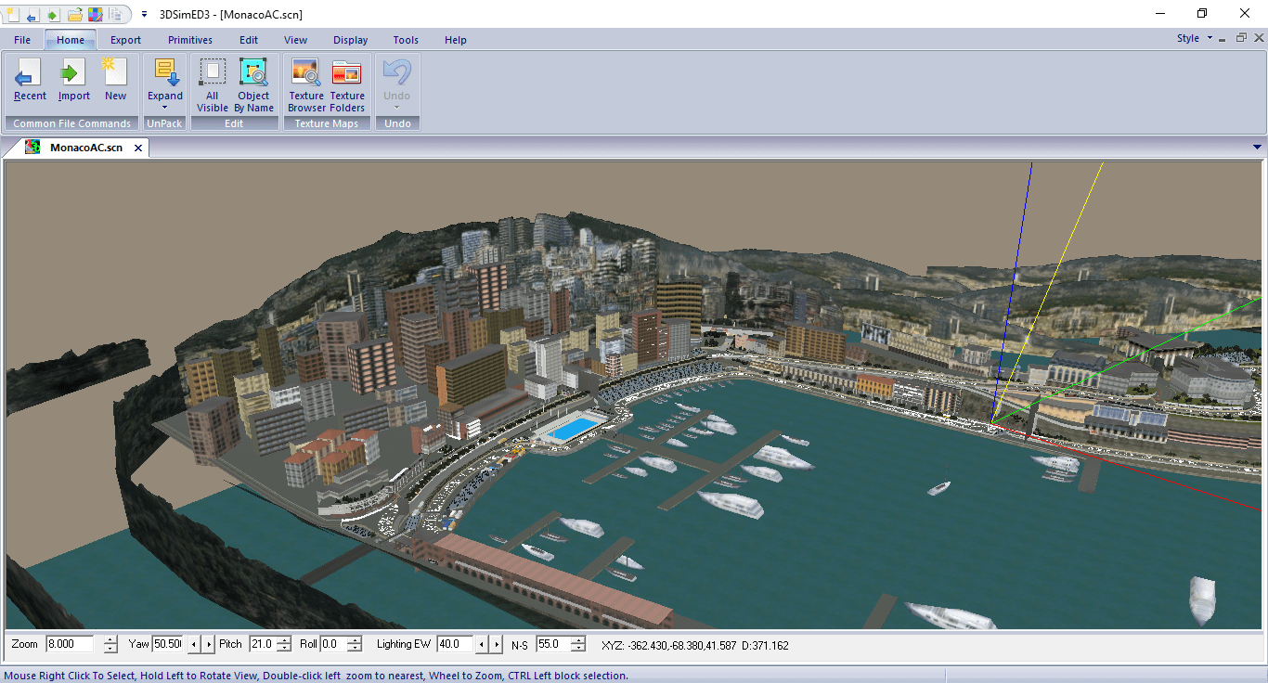Open the Help ribbon tab
Image resolution: width=1268 pixels, height=683 pixels.
click(456, 40)
